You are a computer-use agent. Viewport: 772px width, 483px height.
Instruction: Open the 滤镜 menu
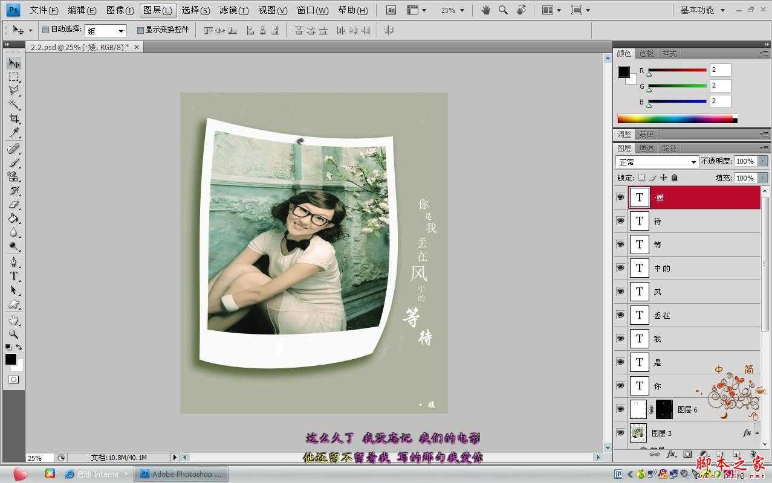coord(234,10)
